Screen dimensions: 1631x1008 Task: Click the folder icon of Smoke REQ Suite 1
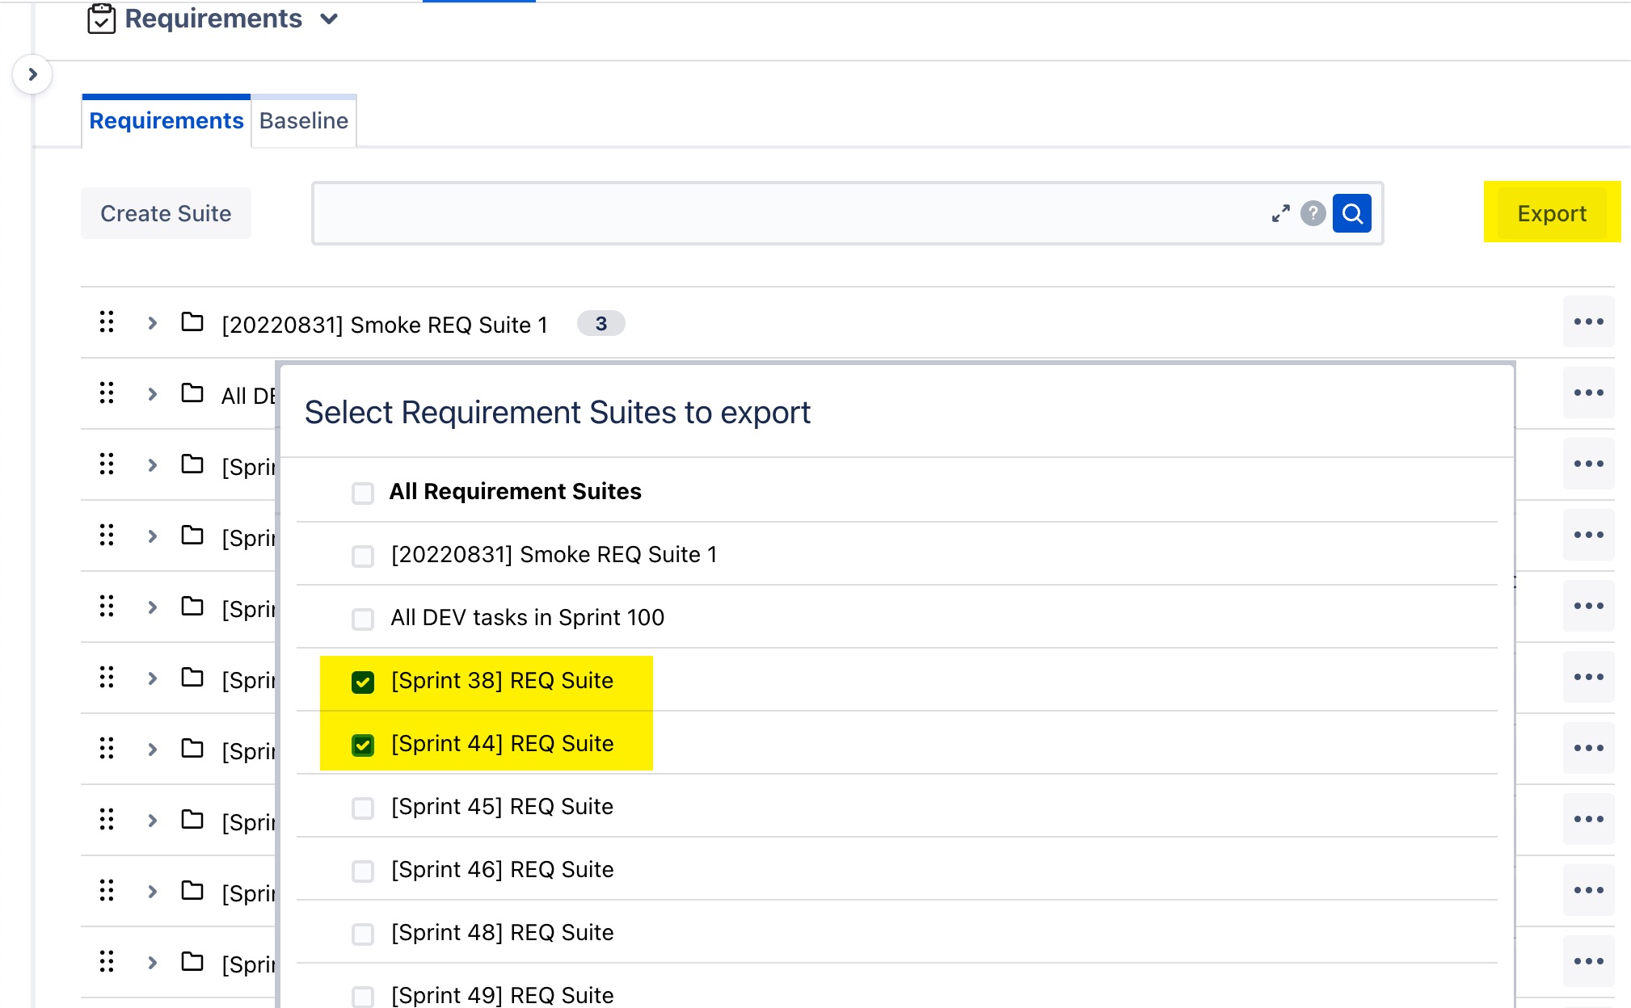coord(192,321)
